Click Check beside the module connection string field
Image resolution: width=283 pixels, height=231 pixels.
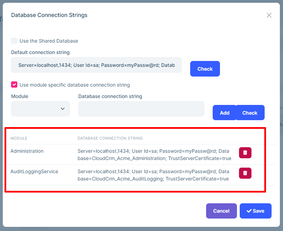click(250, 113)
